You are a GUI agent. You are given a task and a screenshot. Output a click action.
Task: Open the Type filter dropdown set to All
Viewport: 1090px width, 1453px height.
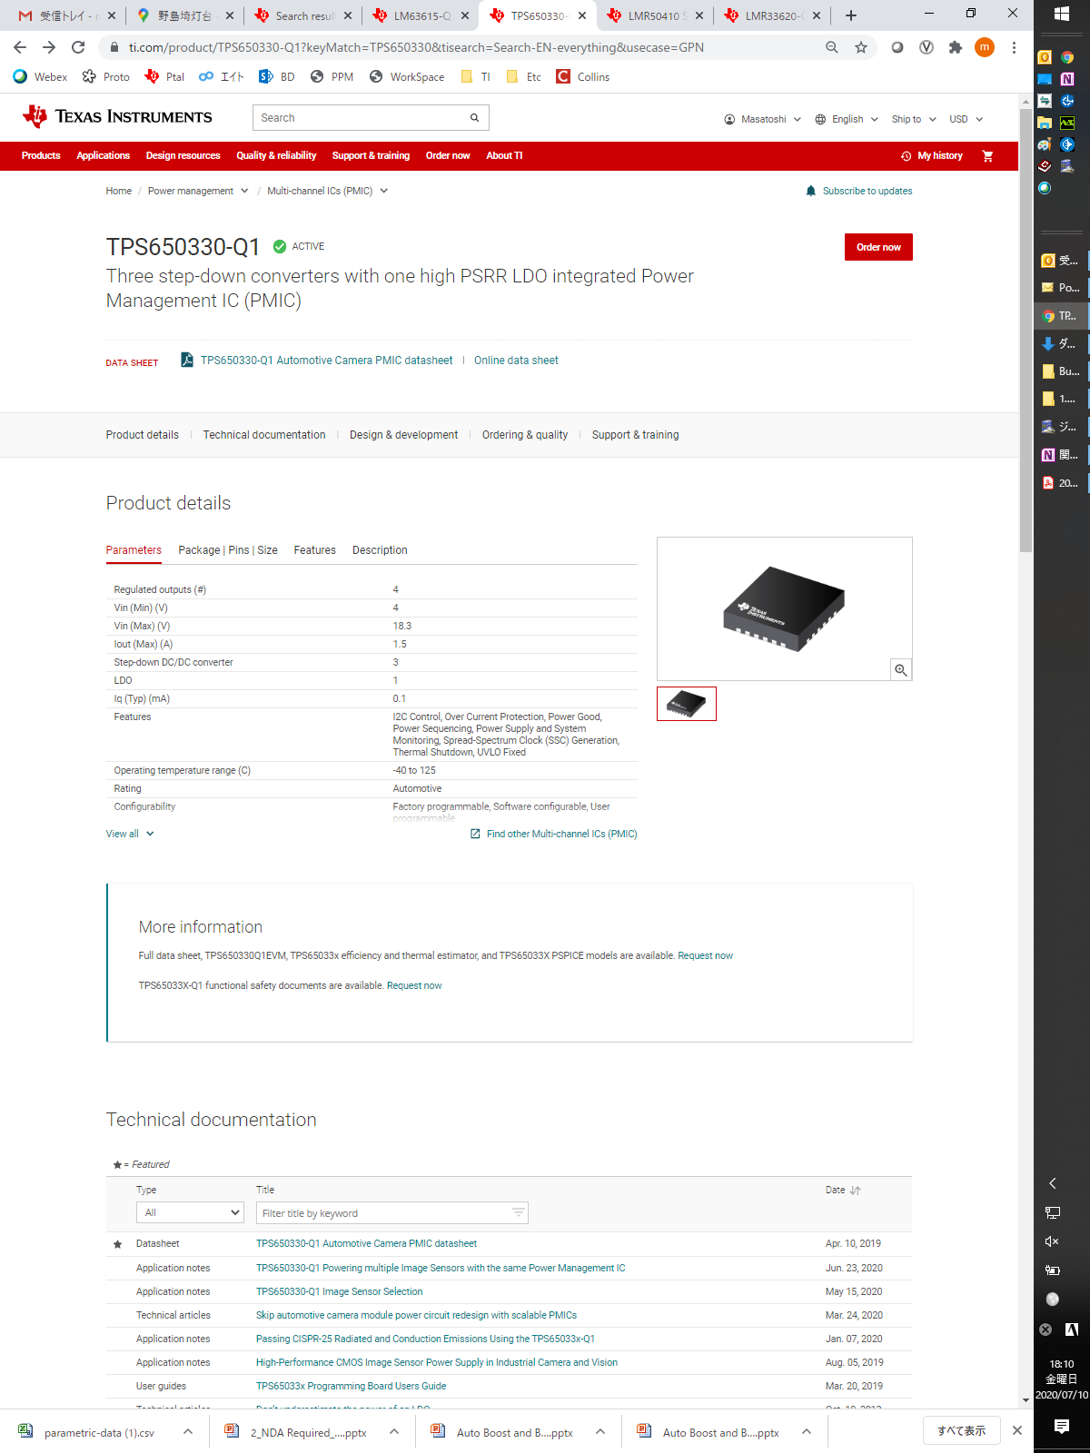click(190, 1212)
